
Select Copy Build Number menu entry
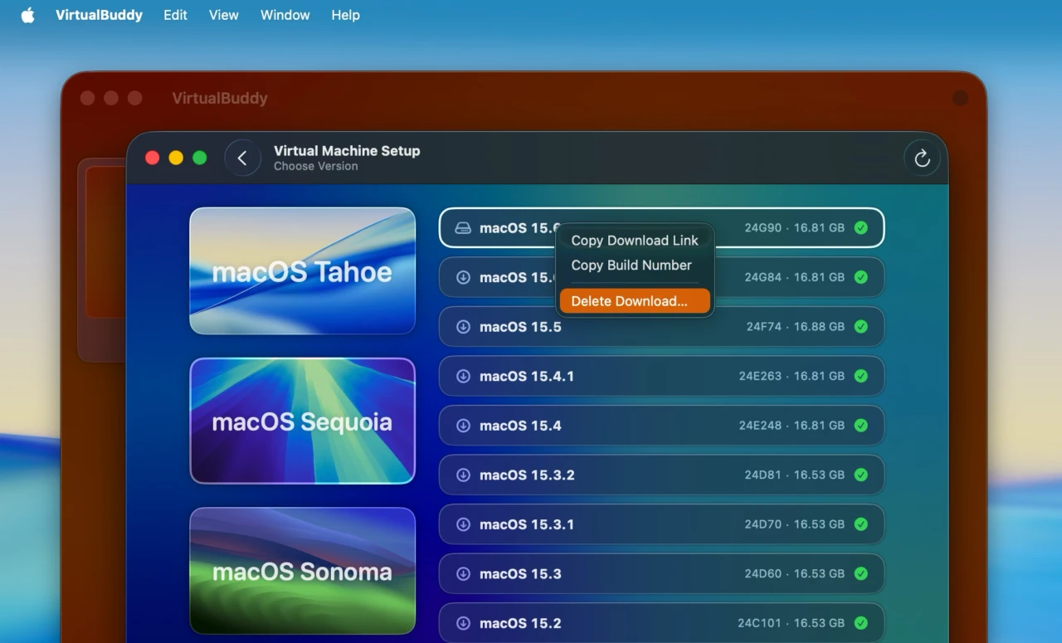tap(631, 265)
